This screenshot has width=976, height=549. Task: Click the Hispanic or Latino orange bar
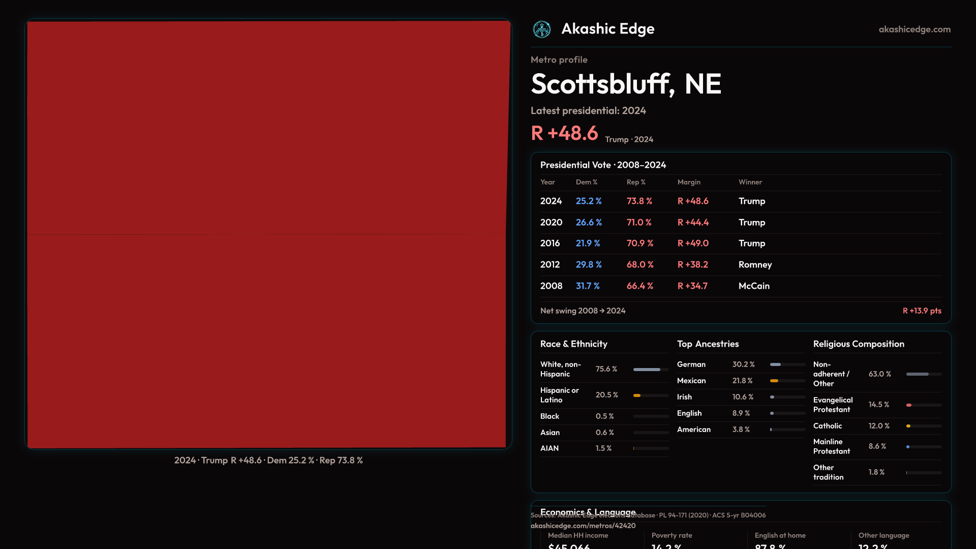(x=637, y=395)
